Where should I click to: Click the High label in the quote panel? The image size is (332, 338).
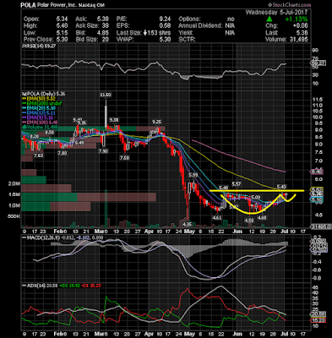click(30, 26)
